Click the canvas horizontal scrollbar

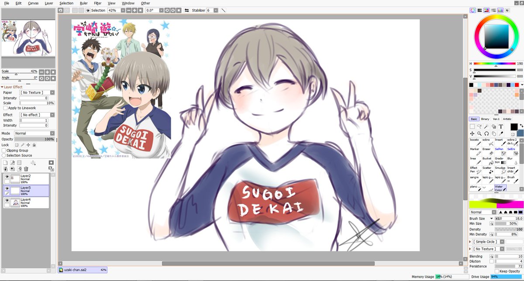[268, 263]
